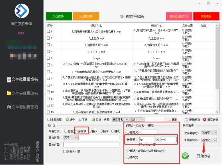Viewport: 222px width, 165px height.
Task: Select the 替换 naming mode radio
Action: pos(79,131)
